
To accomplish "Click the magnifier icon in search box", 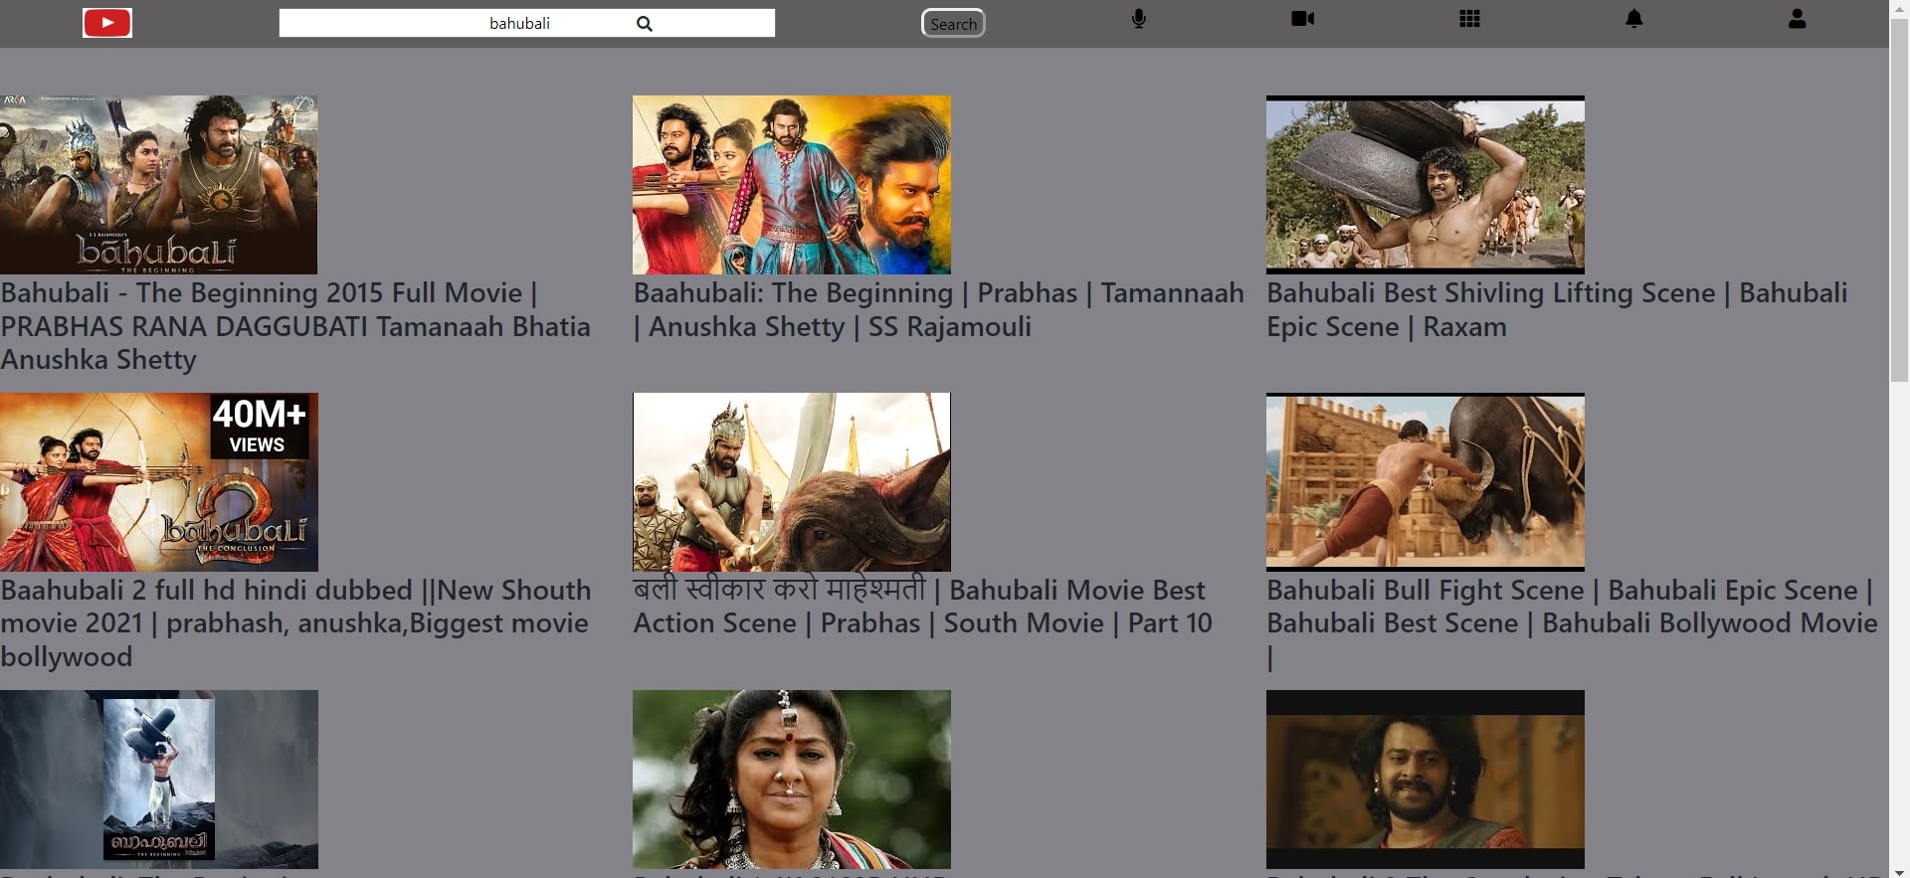I will click(x=645, y=24).
